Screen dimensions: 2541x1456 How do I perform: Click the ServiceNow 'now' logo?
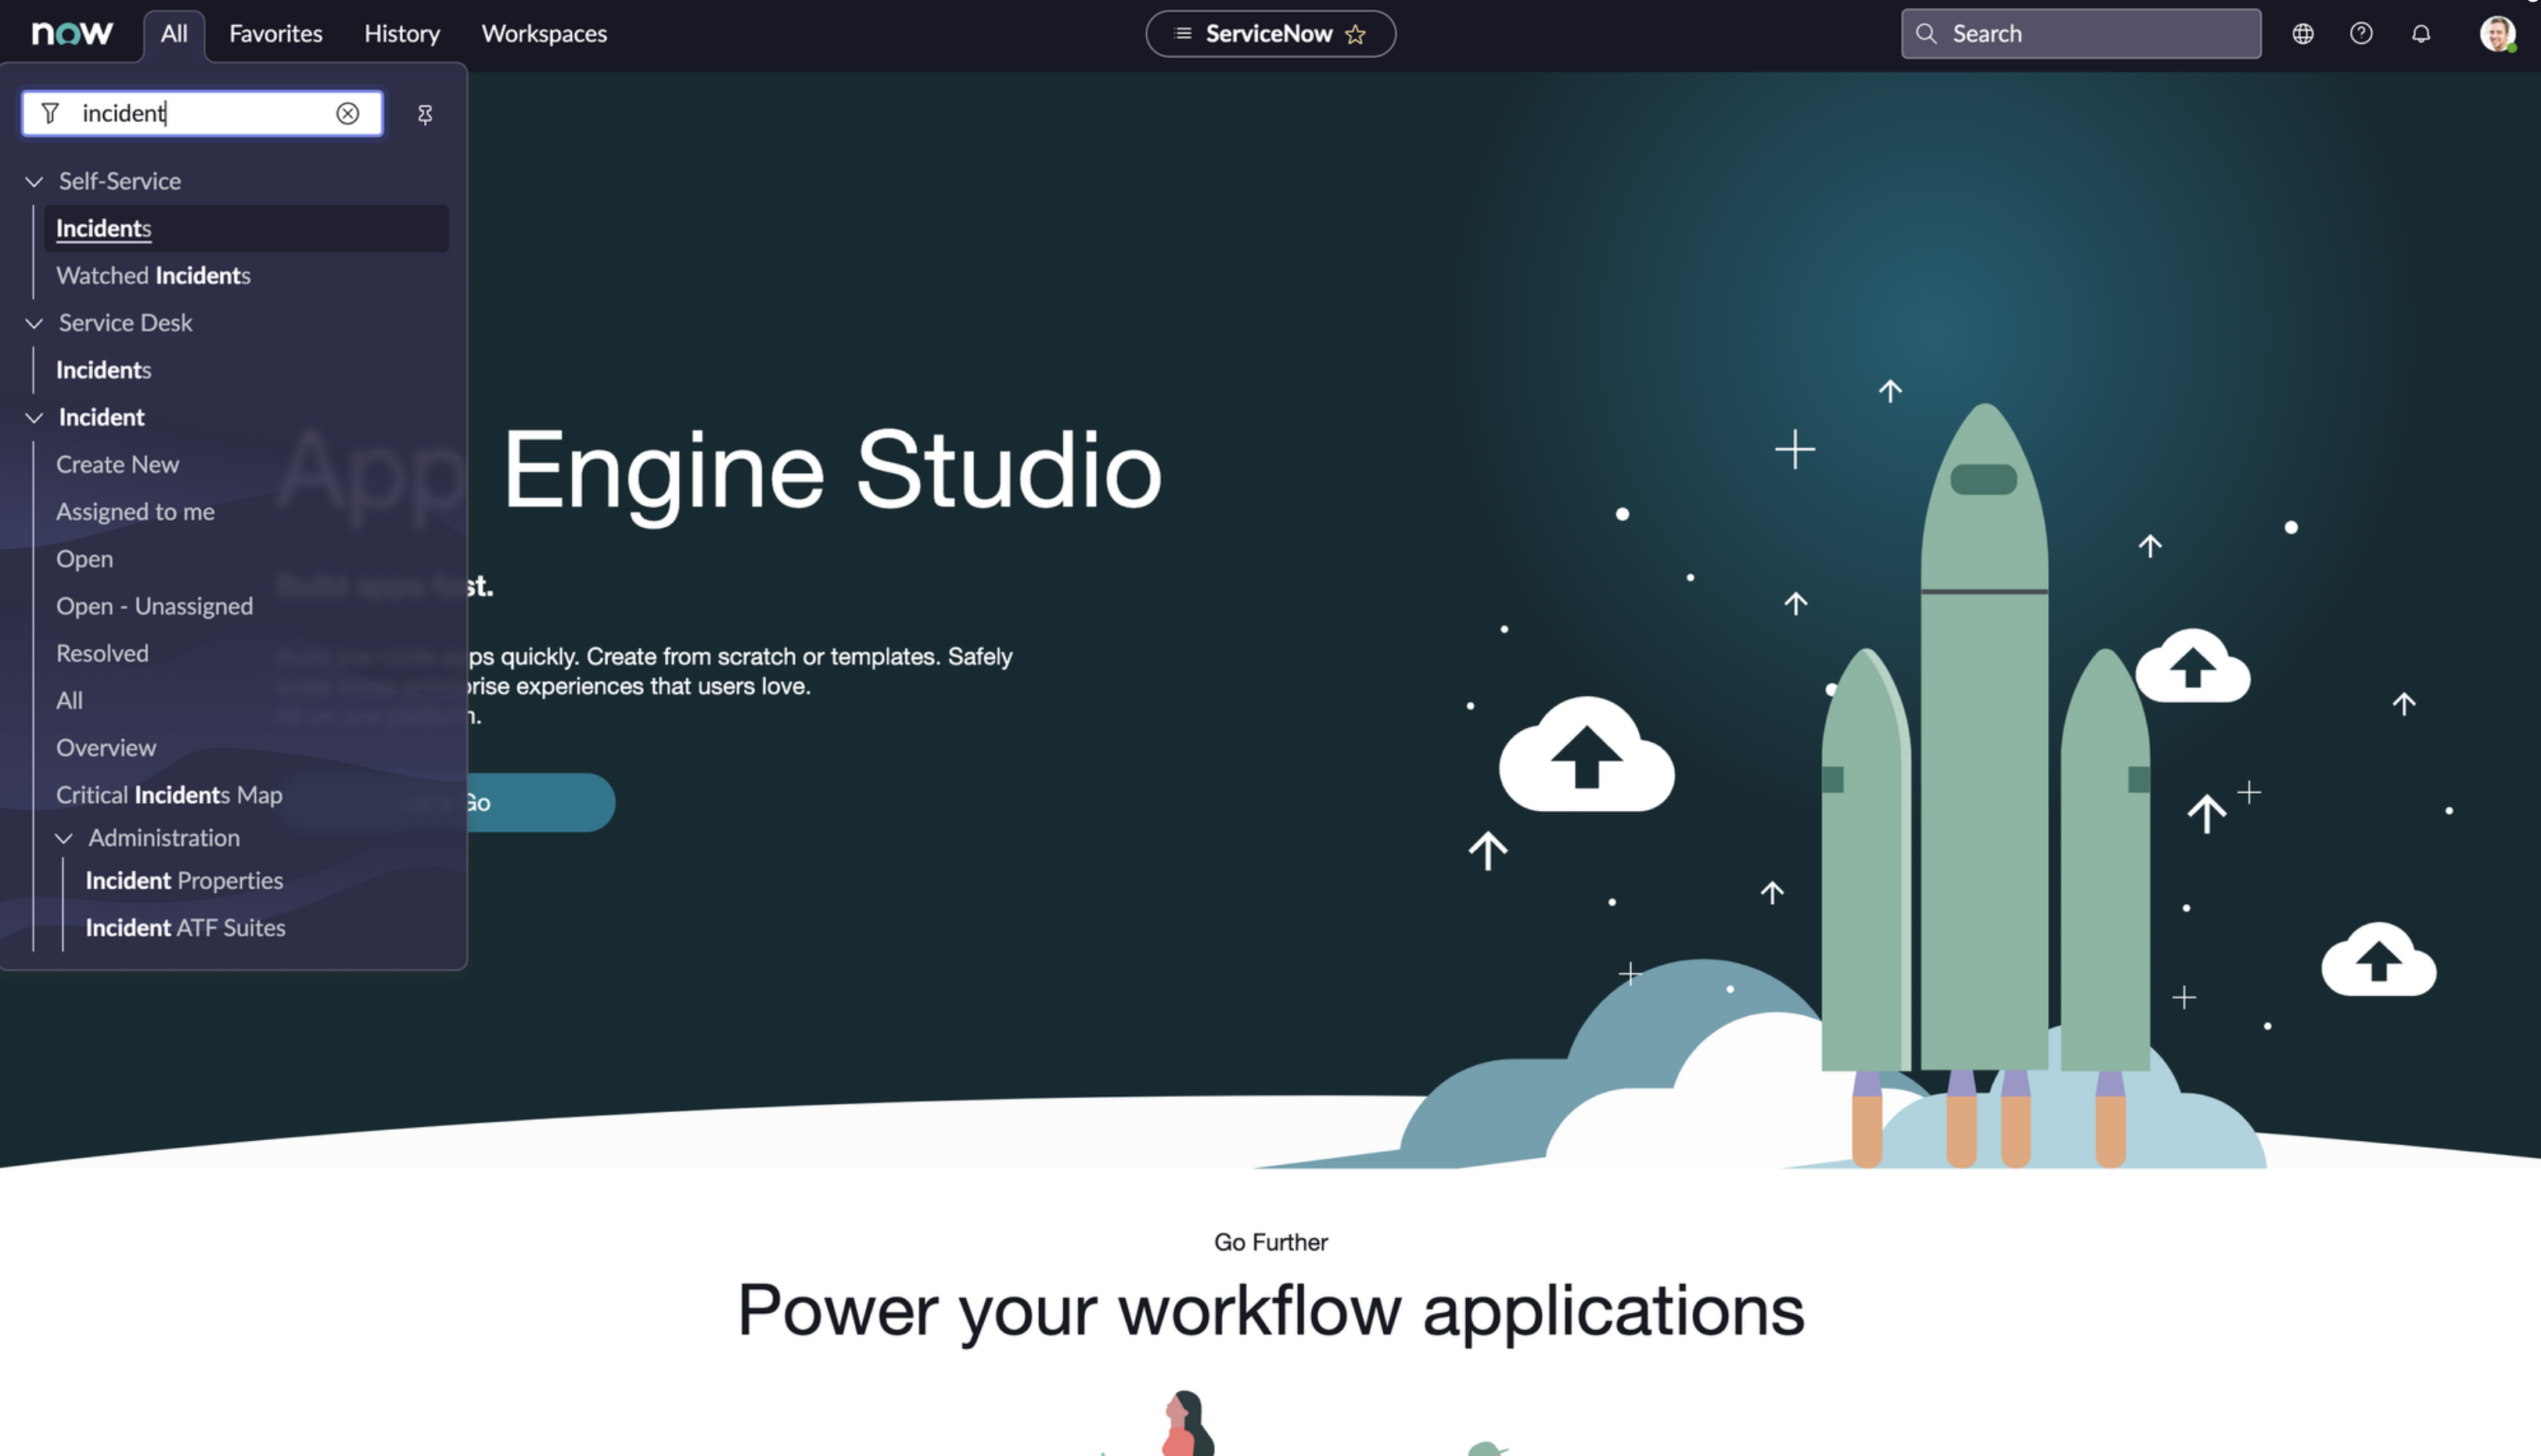tap(72, 33)
